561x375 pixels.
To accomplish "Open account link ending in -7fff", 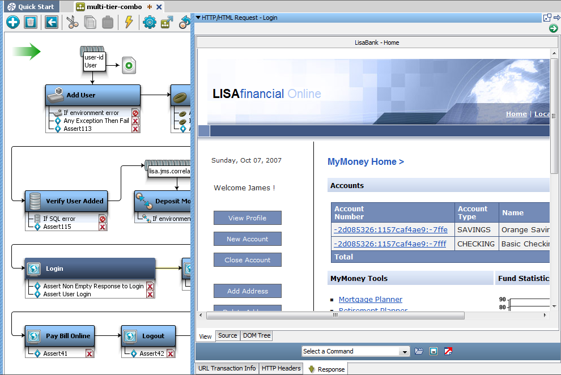I will [390, 244].
